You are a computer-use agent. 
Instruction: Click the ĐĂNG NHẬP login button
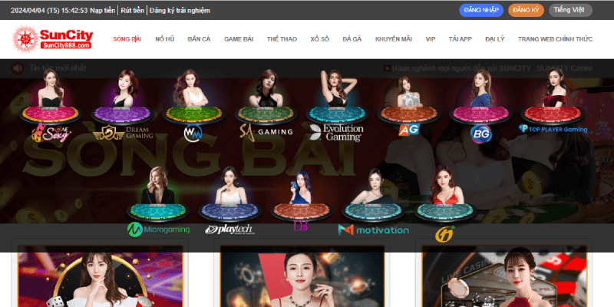(481, 10)
